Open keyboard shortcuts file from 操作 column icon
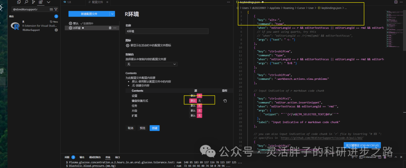The image size is (406, 168). click(225, 101)
